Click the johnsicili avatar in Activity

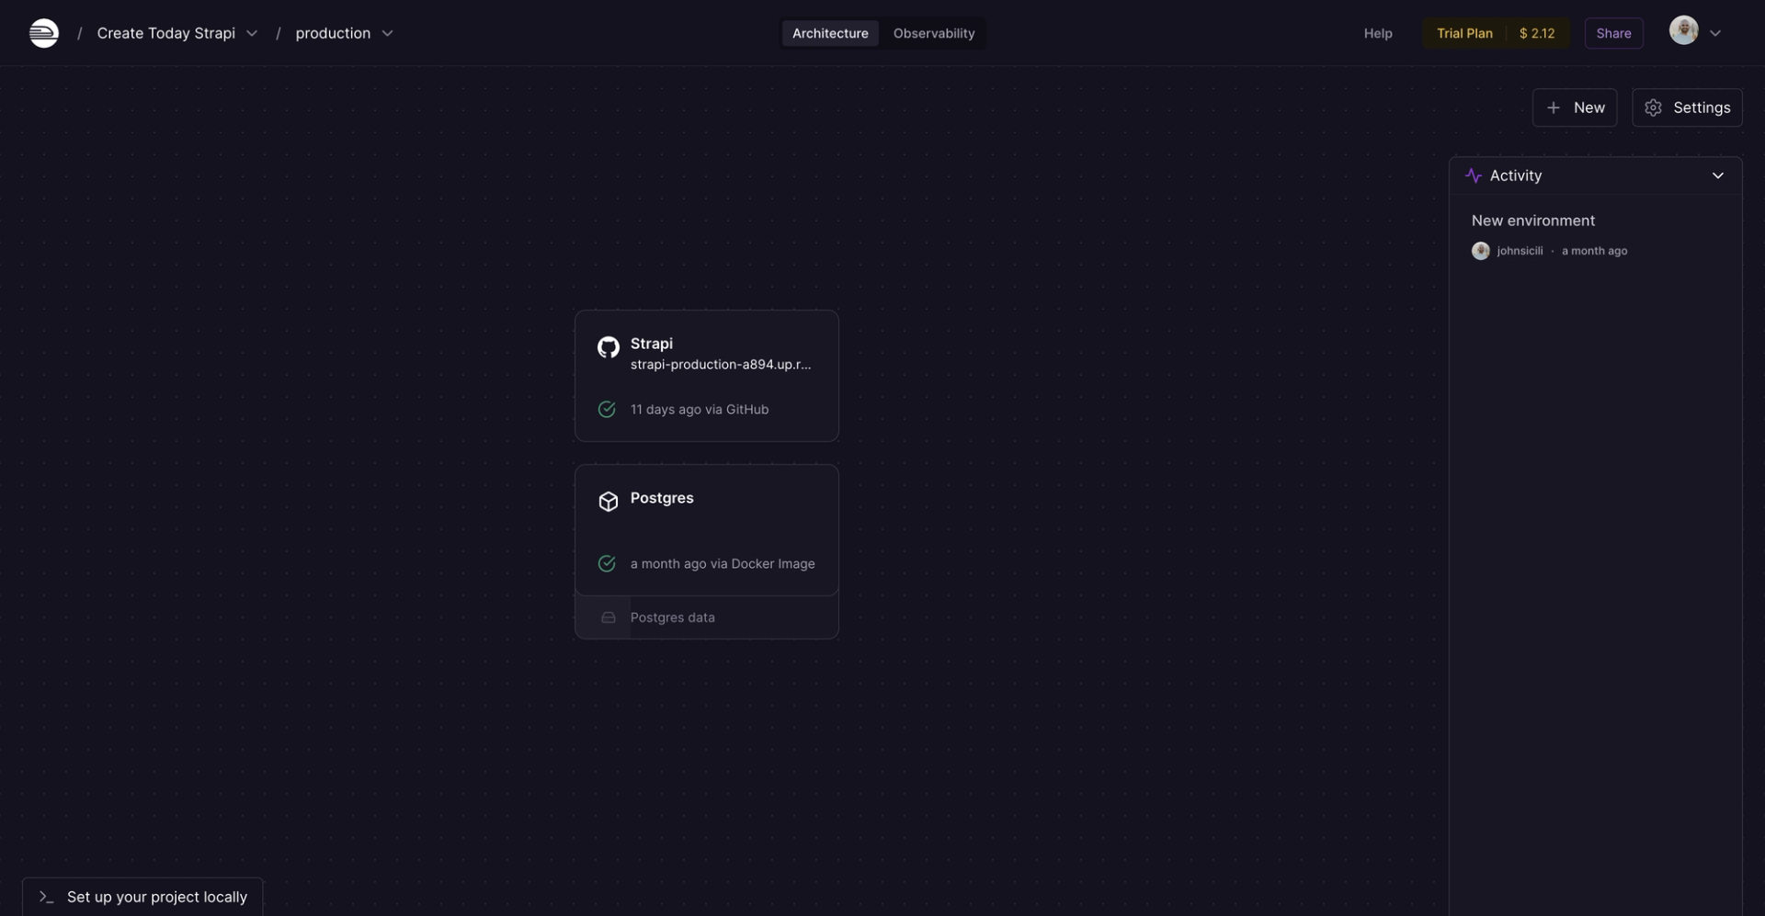point(1480,251)
